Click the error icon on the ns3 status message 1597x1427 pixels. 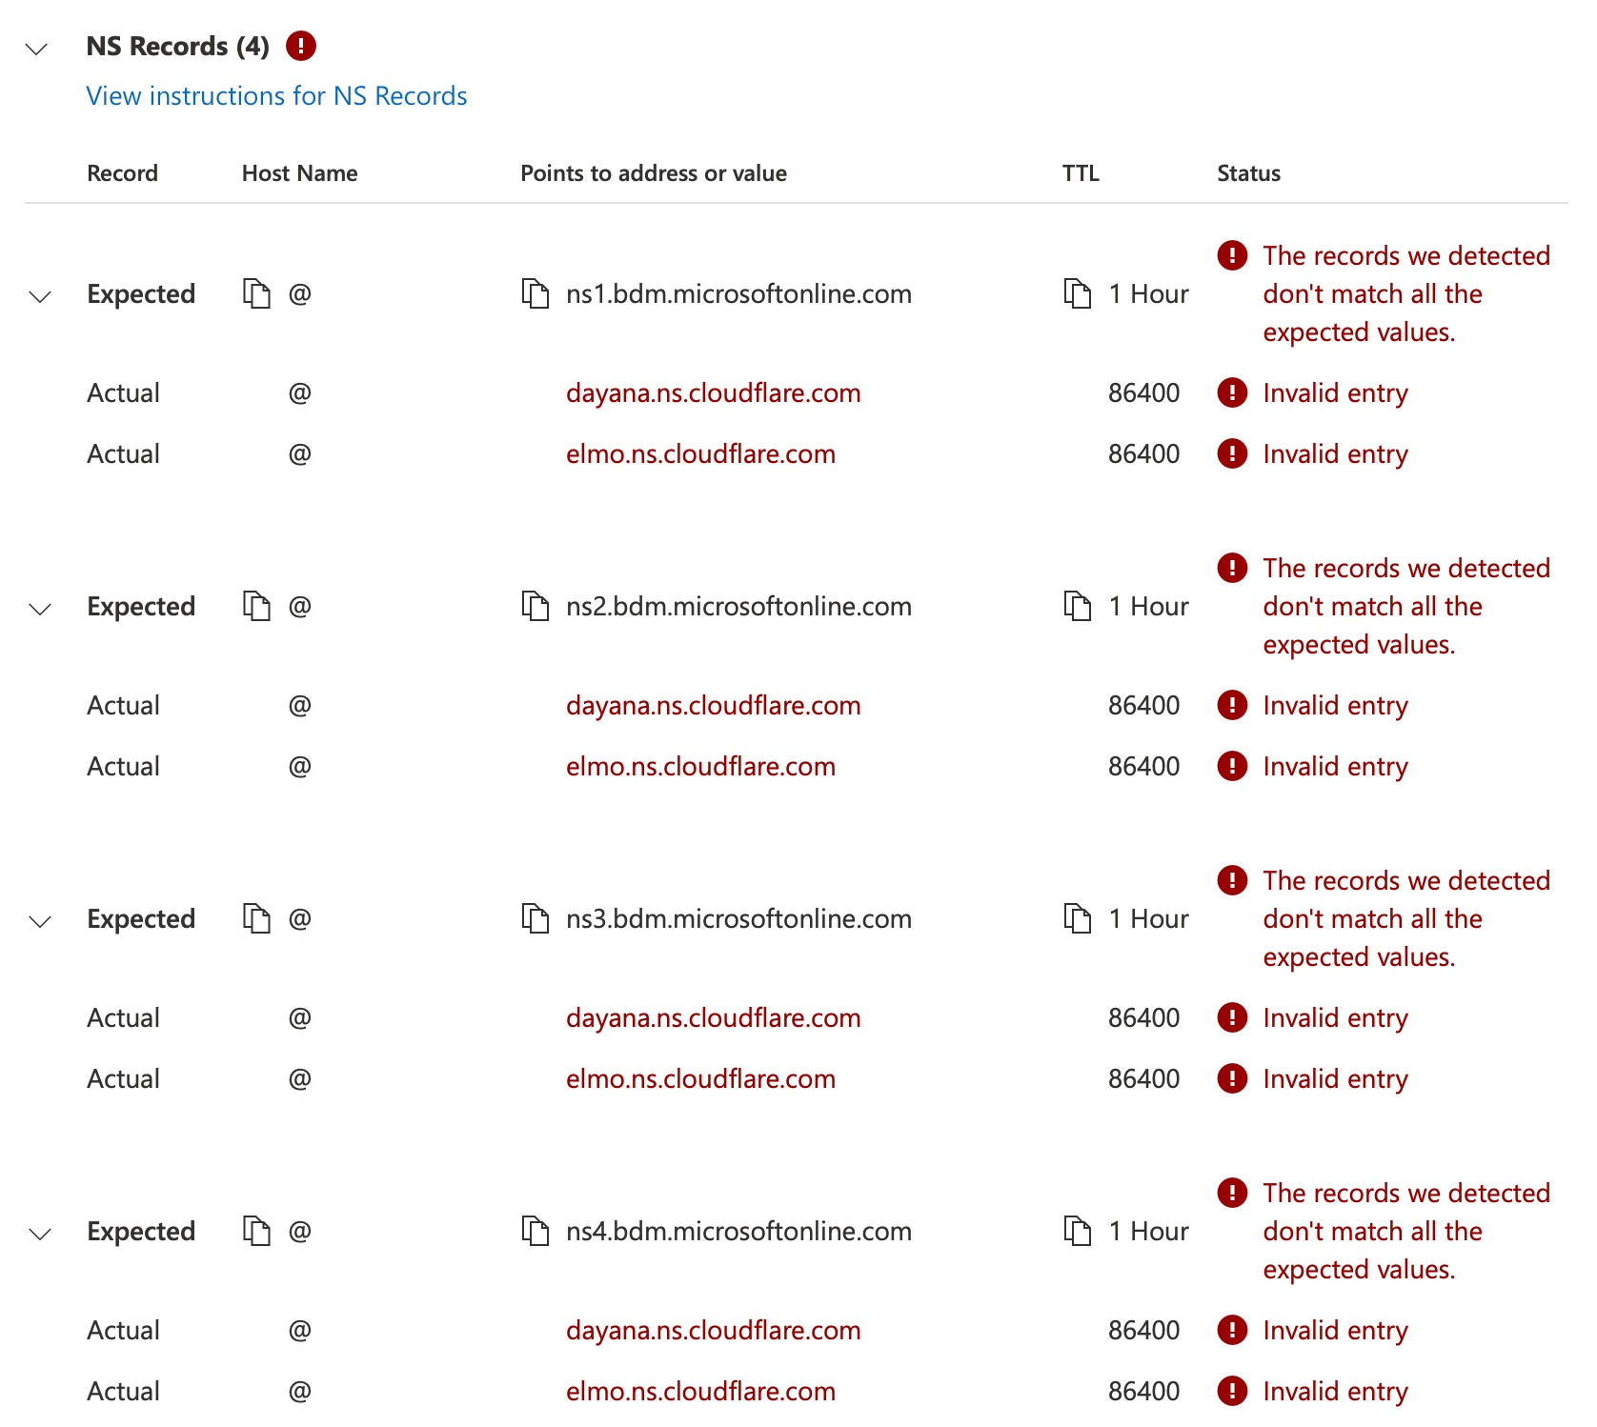(x=1231, y=881)
